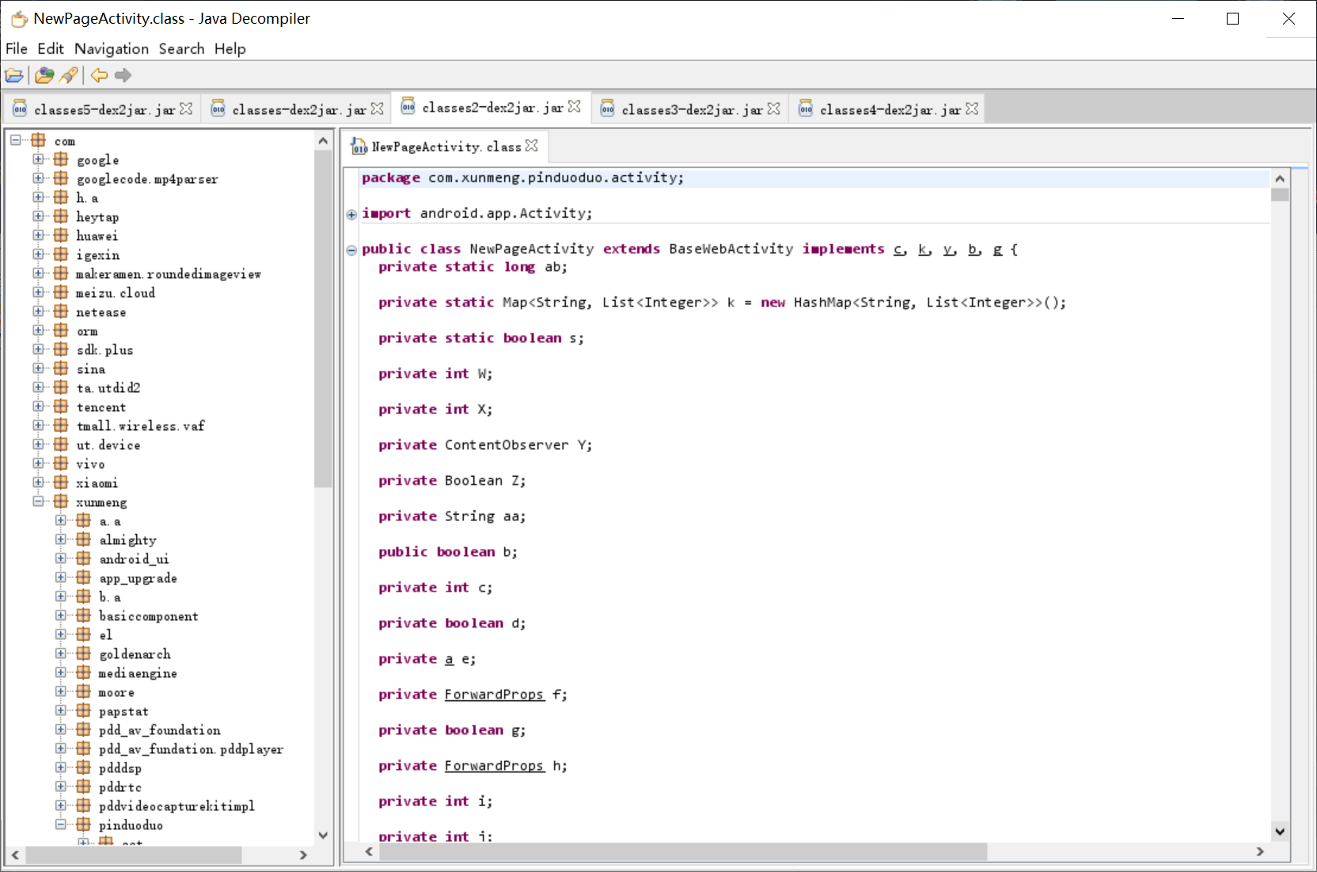Expand the mediaengine package node
The image size is (1317, 872).
(61, 672)
